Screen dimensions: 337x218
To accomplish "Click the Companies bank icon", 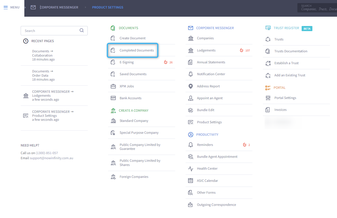I will coord(191,38).
